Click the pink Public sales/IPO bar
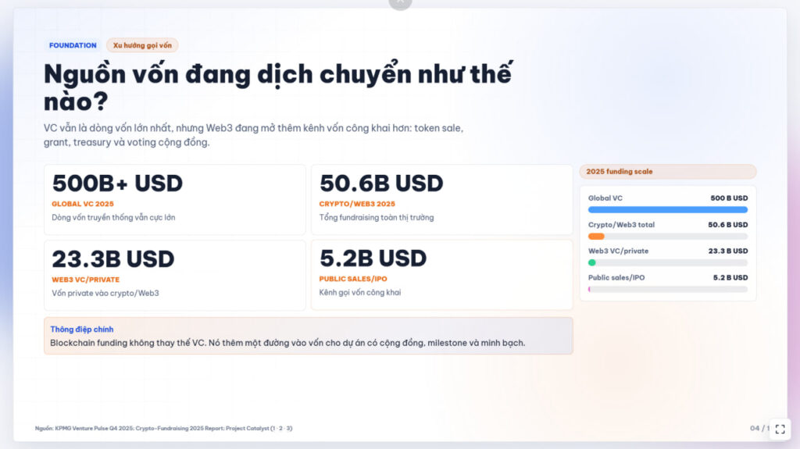This screenshot has height=449, width=800. 589,289
